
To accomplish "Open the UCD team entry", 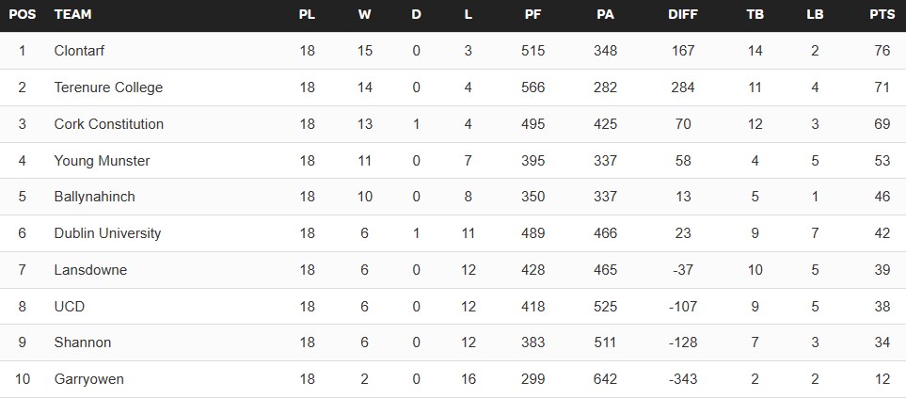I will click(70, 307).
